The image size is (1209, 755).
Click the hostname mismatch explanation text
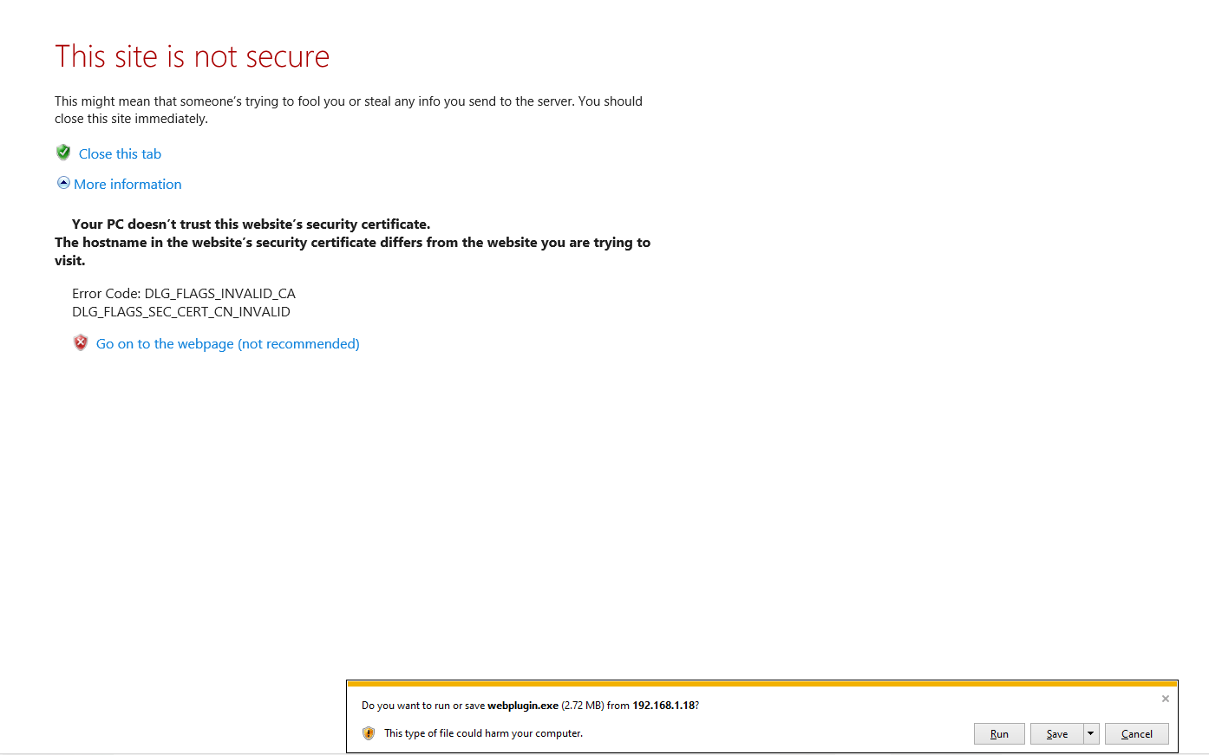(x=352, y=243)
